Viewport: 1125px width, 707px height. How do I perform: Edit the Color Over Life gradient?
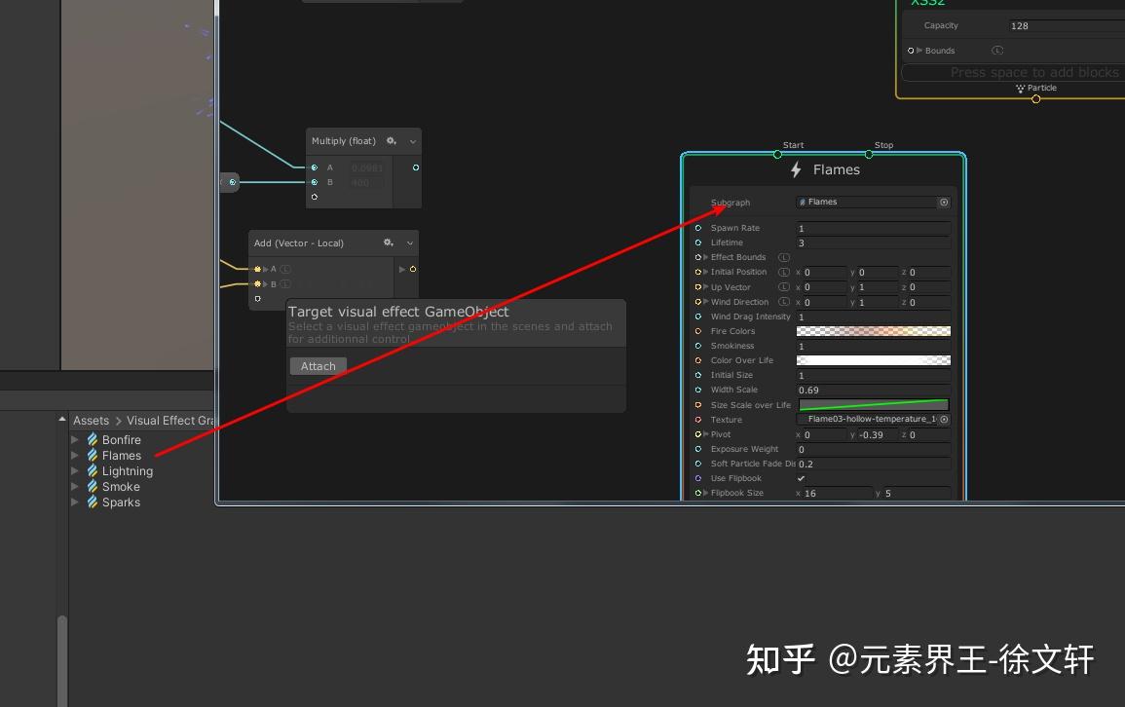[x=873, y=360]
